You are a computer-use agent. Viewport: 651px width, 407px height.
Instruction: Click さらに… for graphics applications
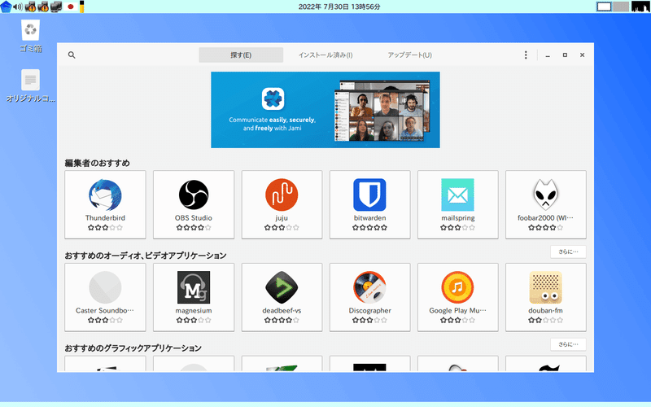568,344
